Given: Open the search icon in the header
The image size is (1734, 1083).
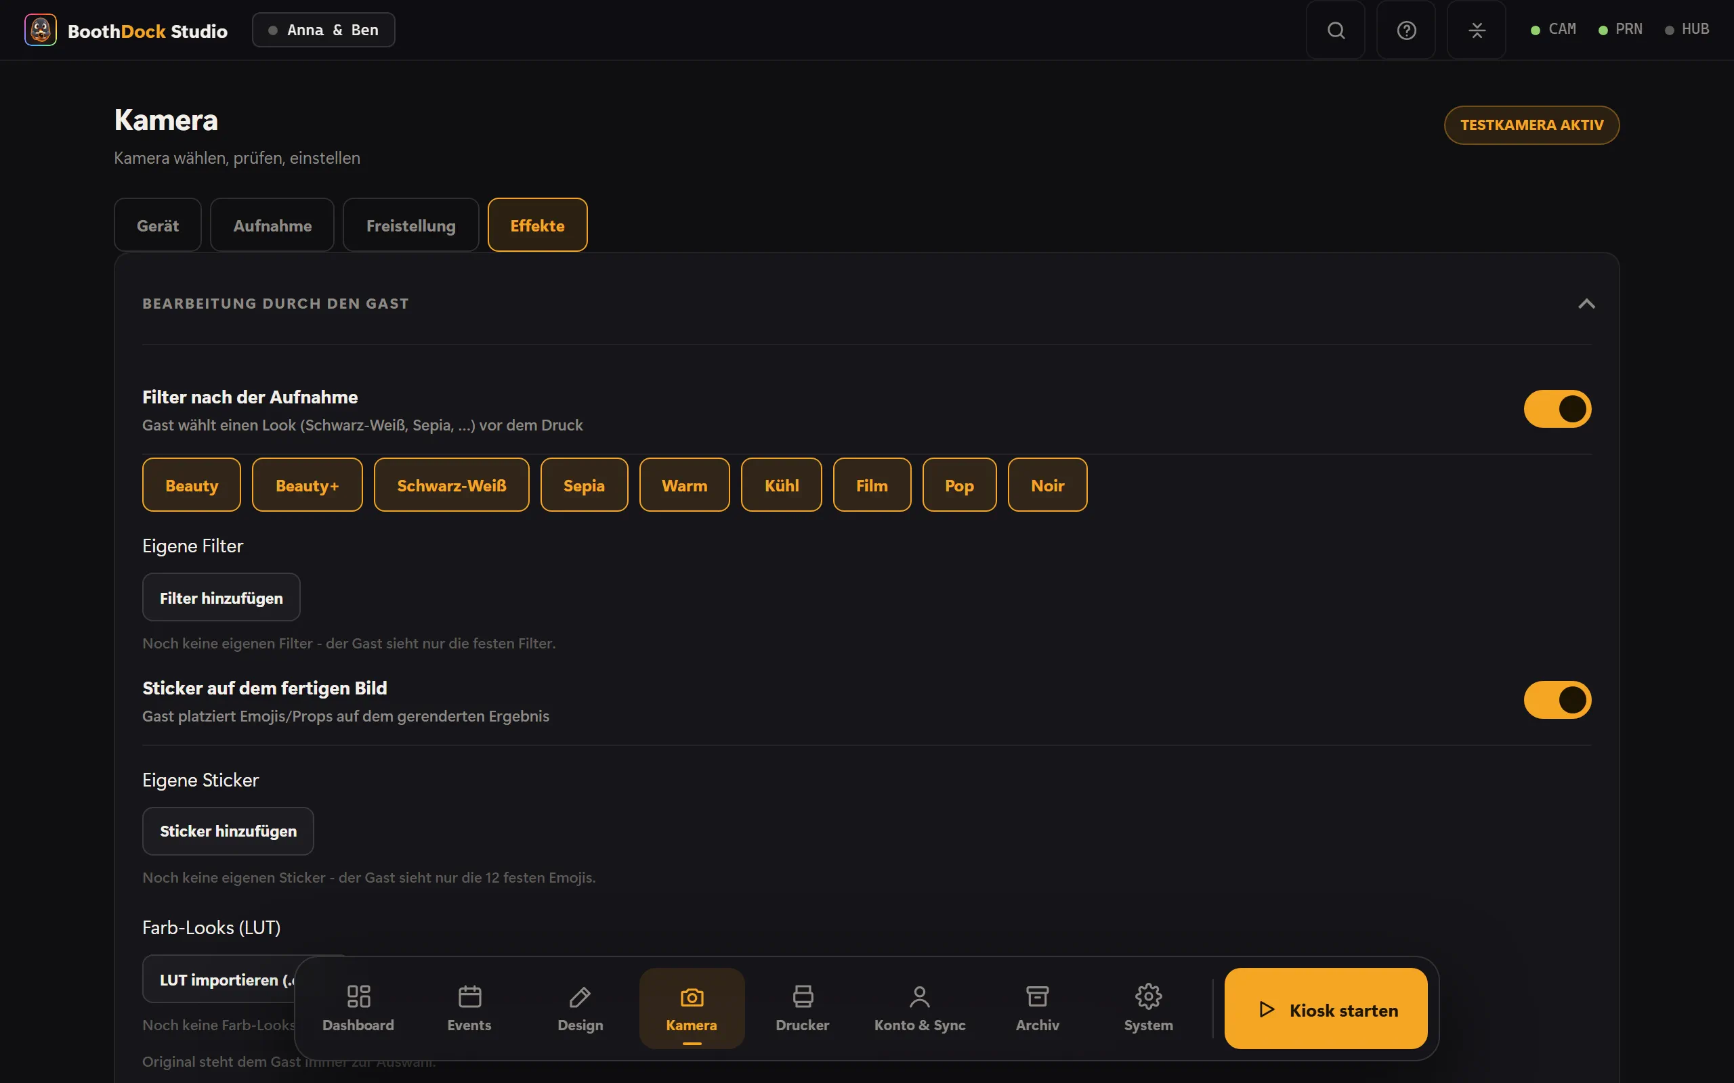Looking at the screenshot, I should pos(1336,30).
